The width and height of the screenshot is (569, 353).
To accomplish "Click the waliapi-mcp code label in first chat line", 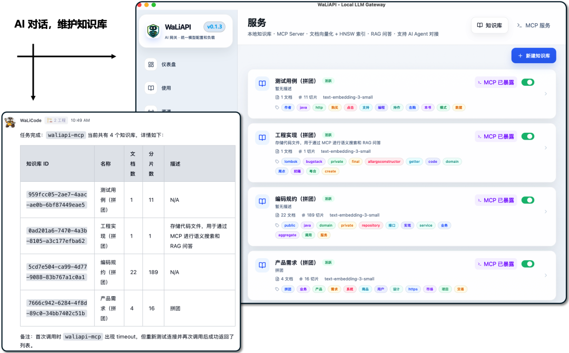I will (x=66, y=135).
